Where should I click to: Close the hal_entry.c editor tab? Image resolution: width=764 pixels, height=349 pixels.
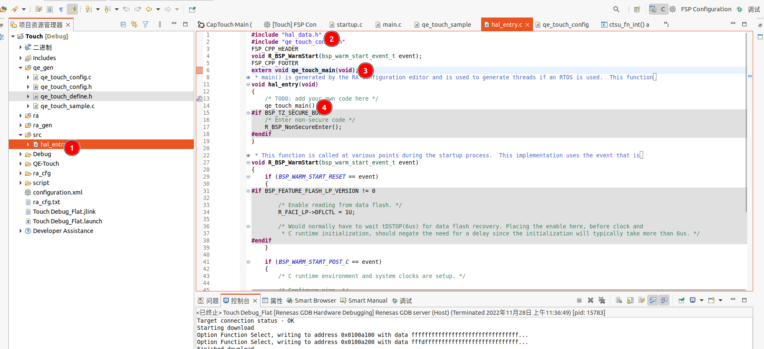[x=527, y=25]
